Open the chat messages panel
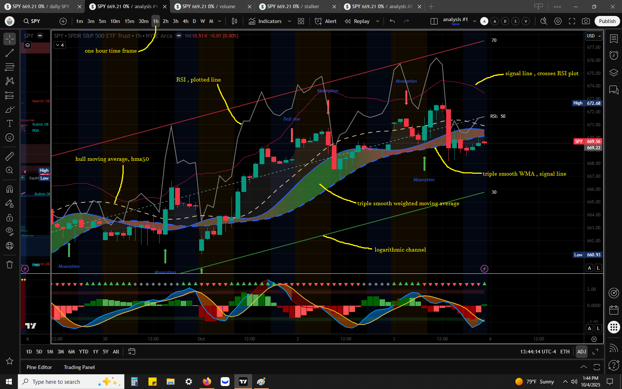Viewport: 622px width, 389px height. [x=614, y=89]
